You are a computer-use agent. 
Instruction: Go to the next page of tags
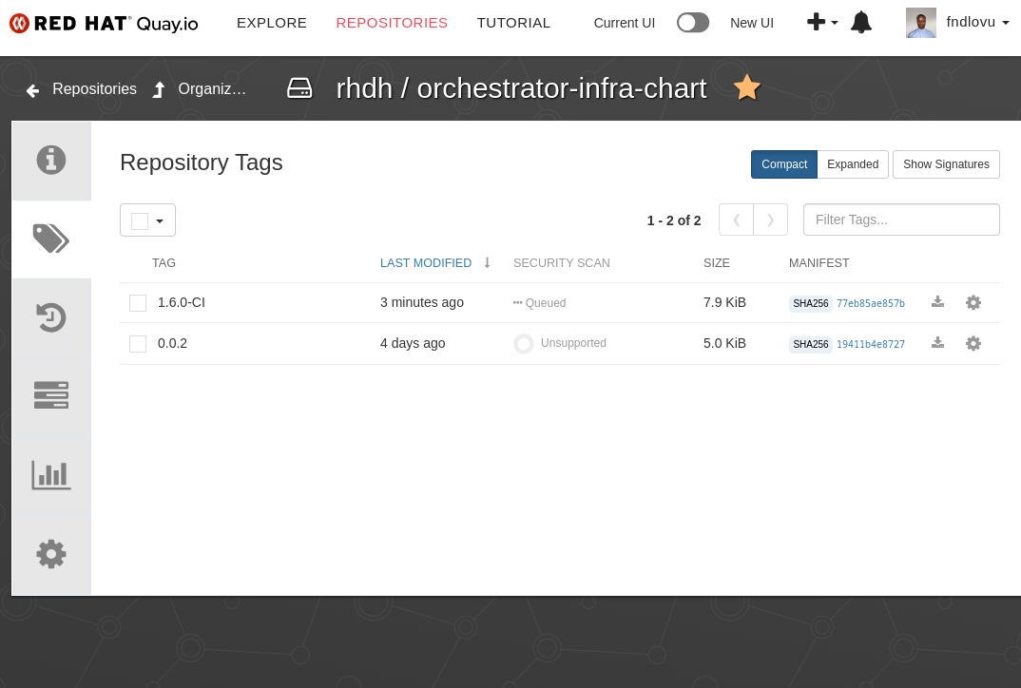tap(770, 220)
